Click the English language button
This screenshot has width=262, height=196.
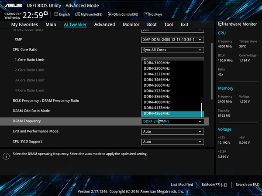[x=62, y=14]
